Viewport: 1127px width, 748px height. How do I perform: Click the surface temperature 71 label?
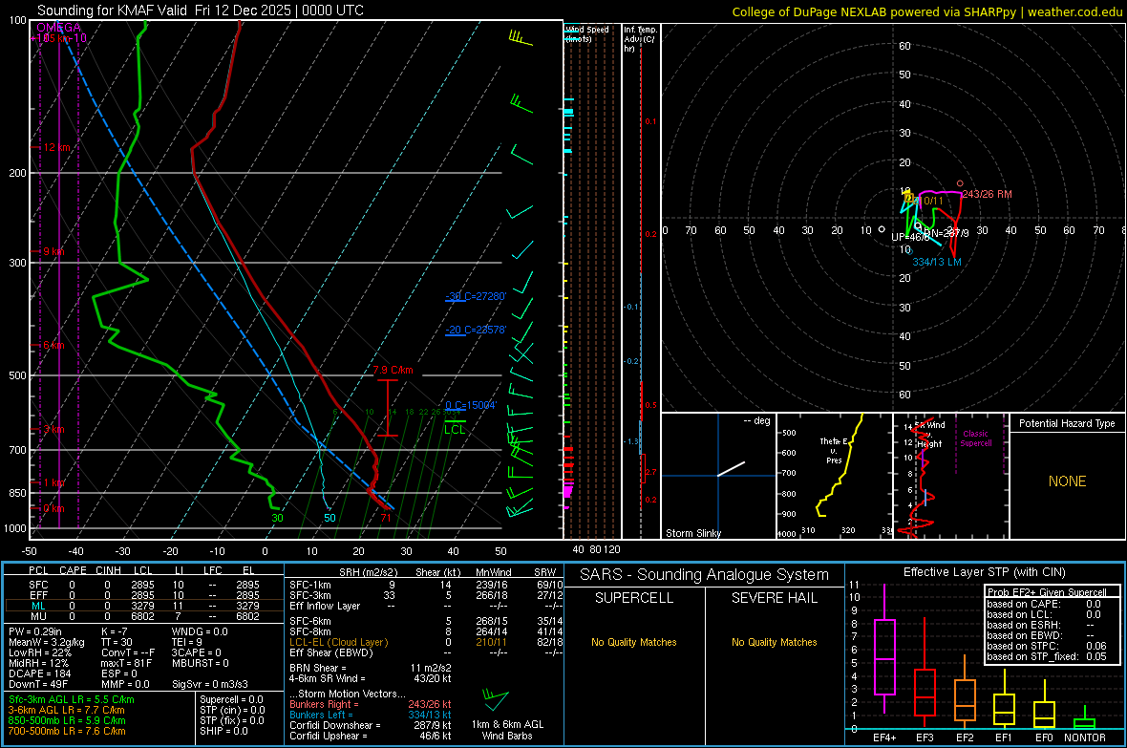click(x=386, y=518)
